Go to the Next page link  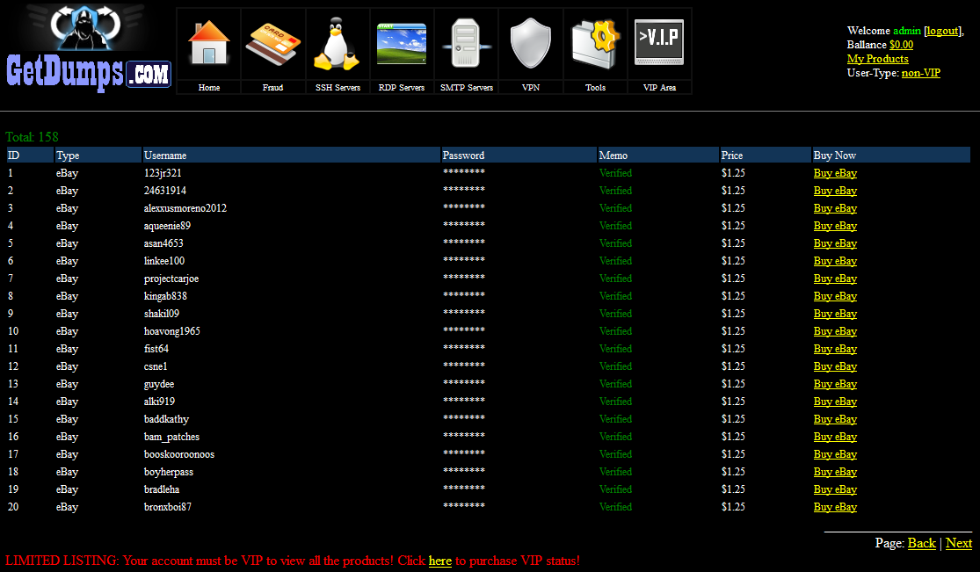(x=959, y=543)
